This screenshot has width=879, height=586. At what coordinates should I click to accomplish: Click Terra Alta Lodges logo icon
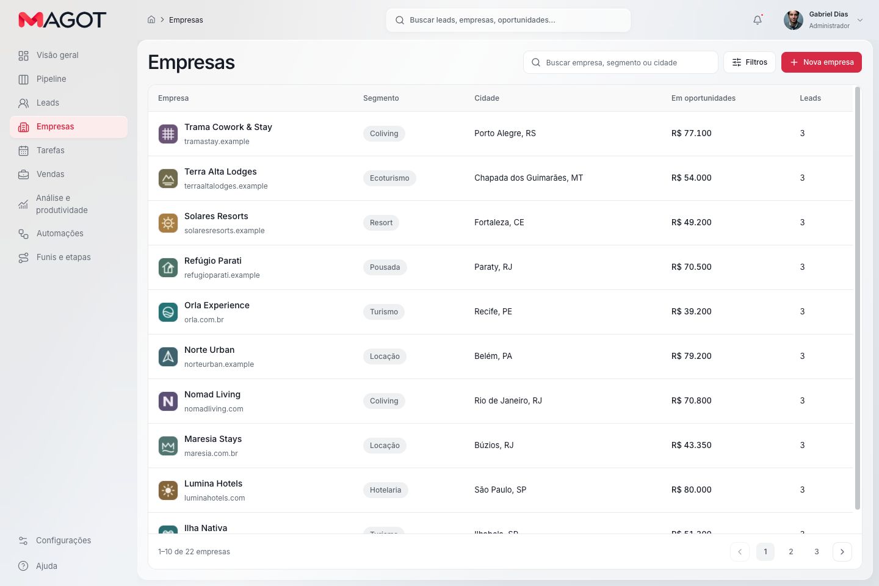click(168, 178)
